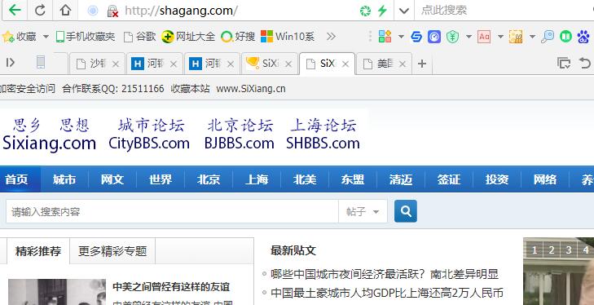This screenshot has height=305, width=594.
Task: Open a new tab with plus button
Action: point(421,64)
